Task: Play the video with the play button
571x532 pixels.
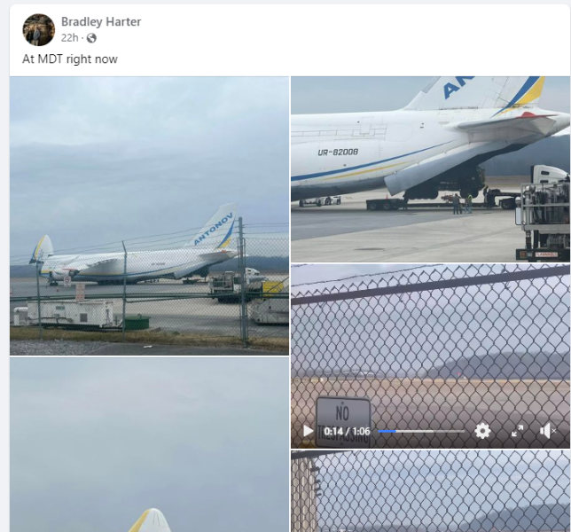Action: pyautogui.click(x=308, y=431)
